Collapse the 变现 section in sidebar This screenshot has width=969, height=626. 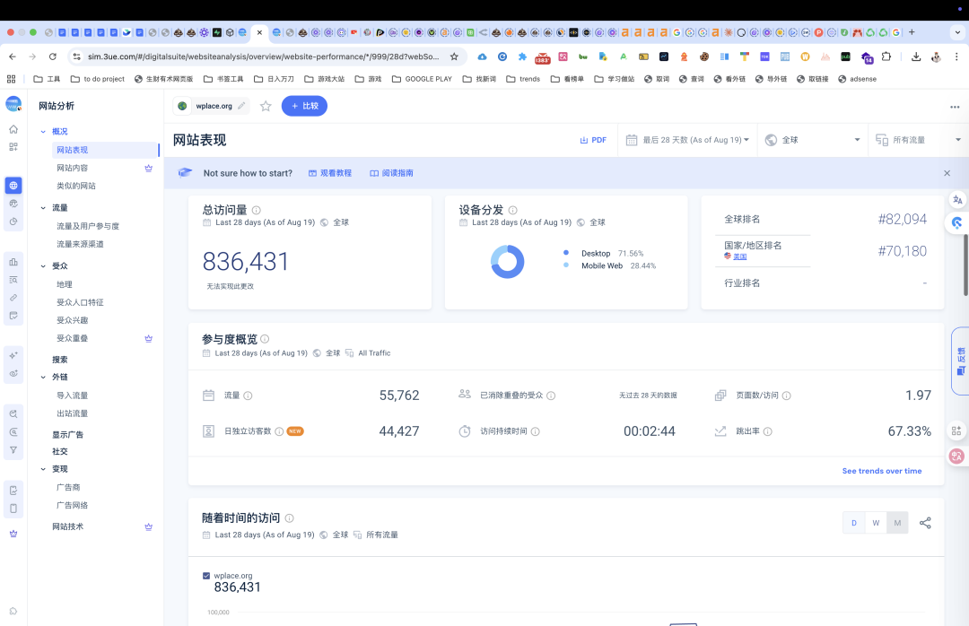43,469
